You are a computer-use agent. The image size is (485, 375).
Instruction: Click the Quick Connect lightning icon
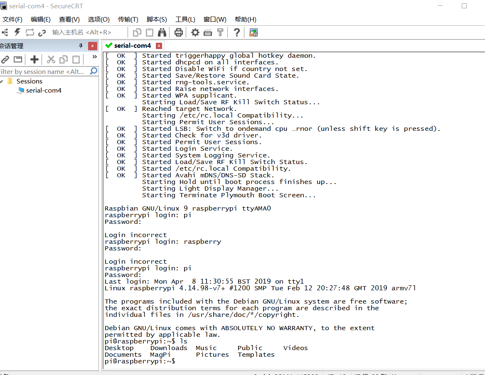coord(17,32)
